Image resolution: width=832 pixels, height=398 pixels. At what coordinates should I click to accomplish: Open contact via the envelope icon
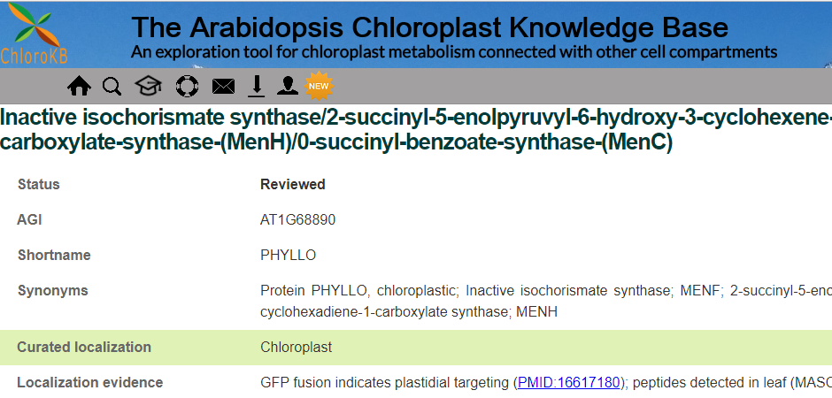pos(223,86)
